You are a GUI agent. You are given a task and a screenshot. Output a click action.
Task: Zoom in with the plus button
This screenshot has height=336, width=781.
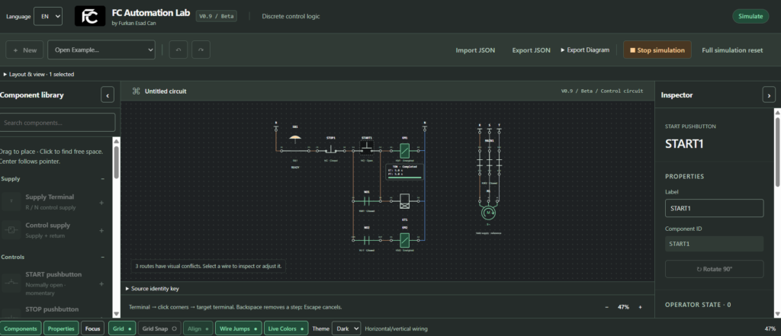641,307
